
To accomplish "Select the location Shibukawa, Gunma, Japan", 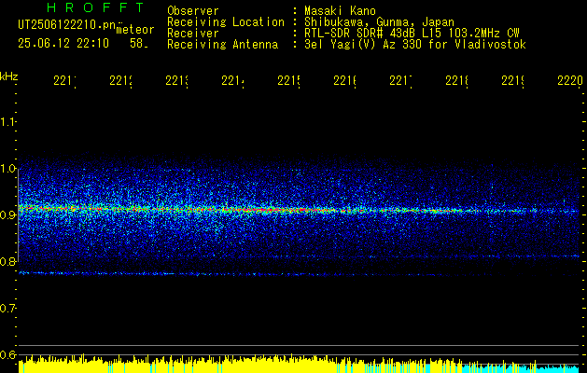I will pyautogui.click(x=379, y=22).
